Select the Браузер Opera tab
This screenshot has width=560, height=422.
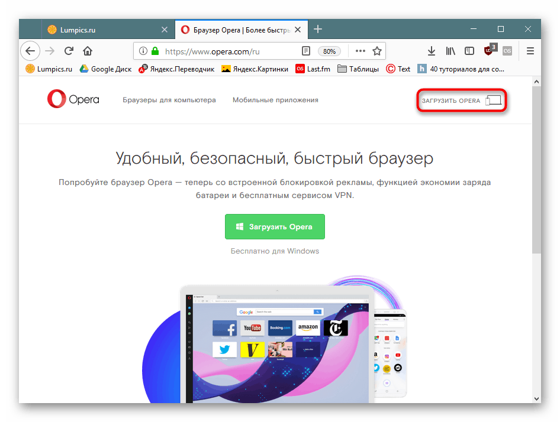[x=241, y=30]
